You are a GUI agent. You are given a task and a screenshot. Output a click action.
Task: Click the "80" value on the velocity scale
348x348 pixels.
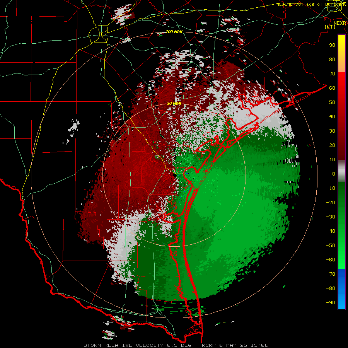click(x=332, y=59)
